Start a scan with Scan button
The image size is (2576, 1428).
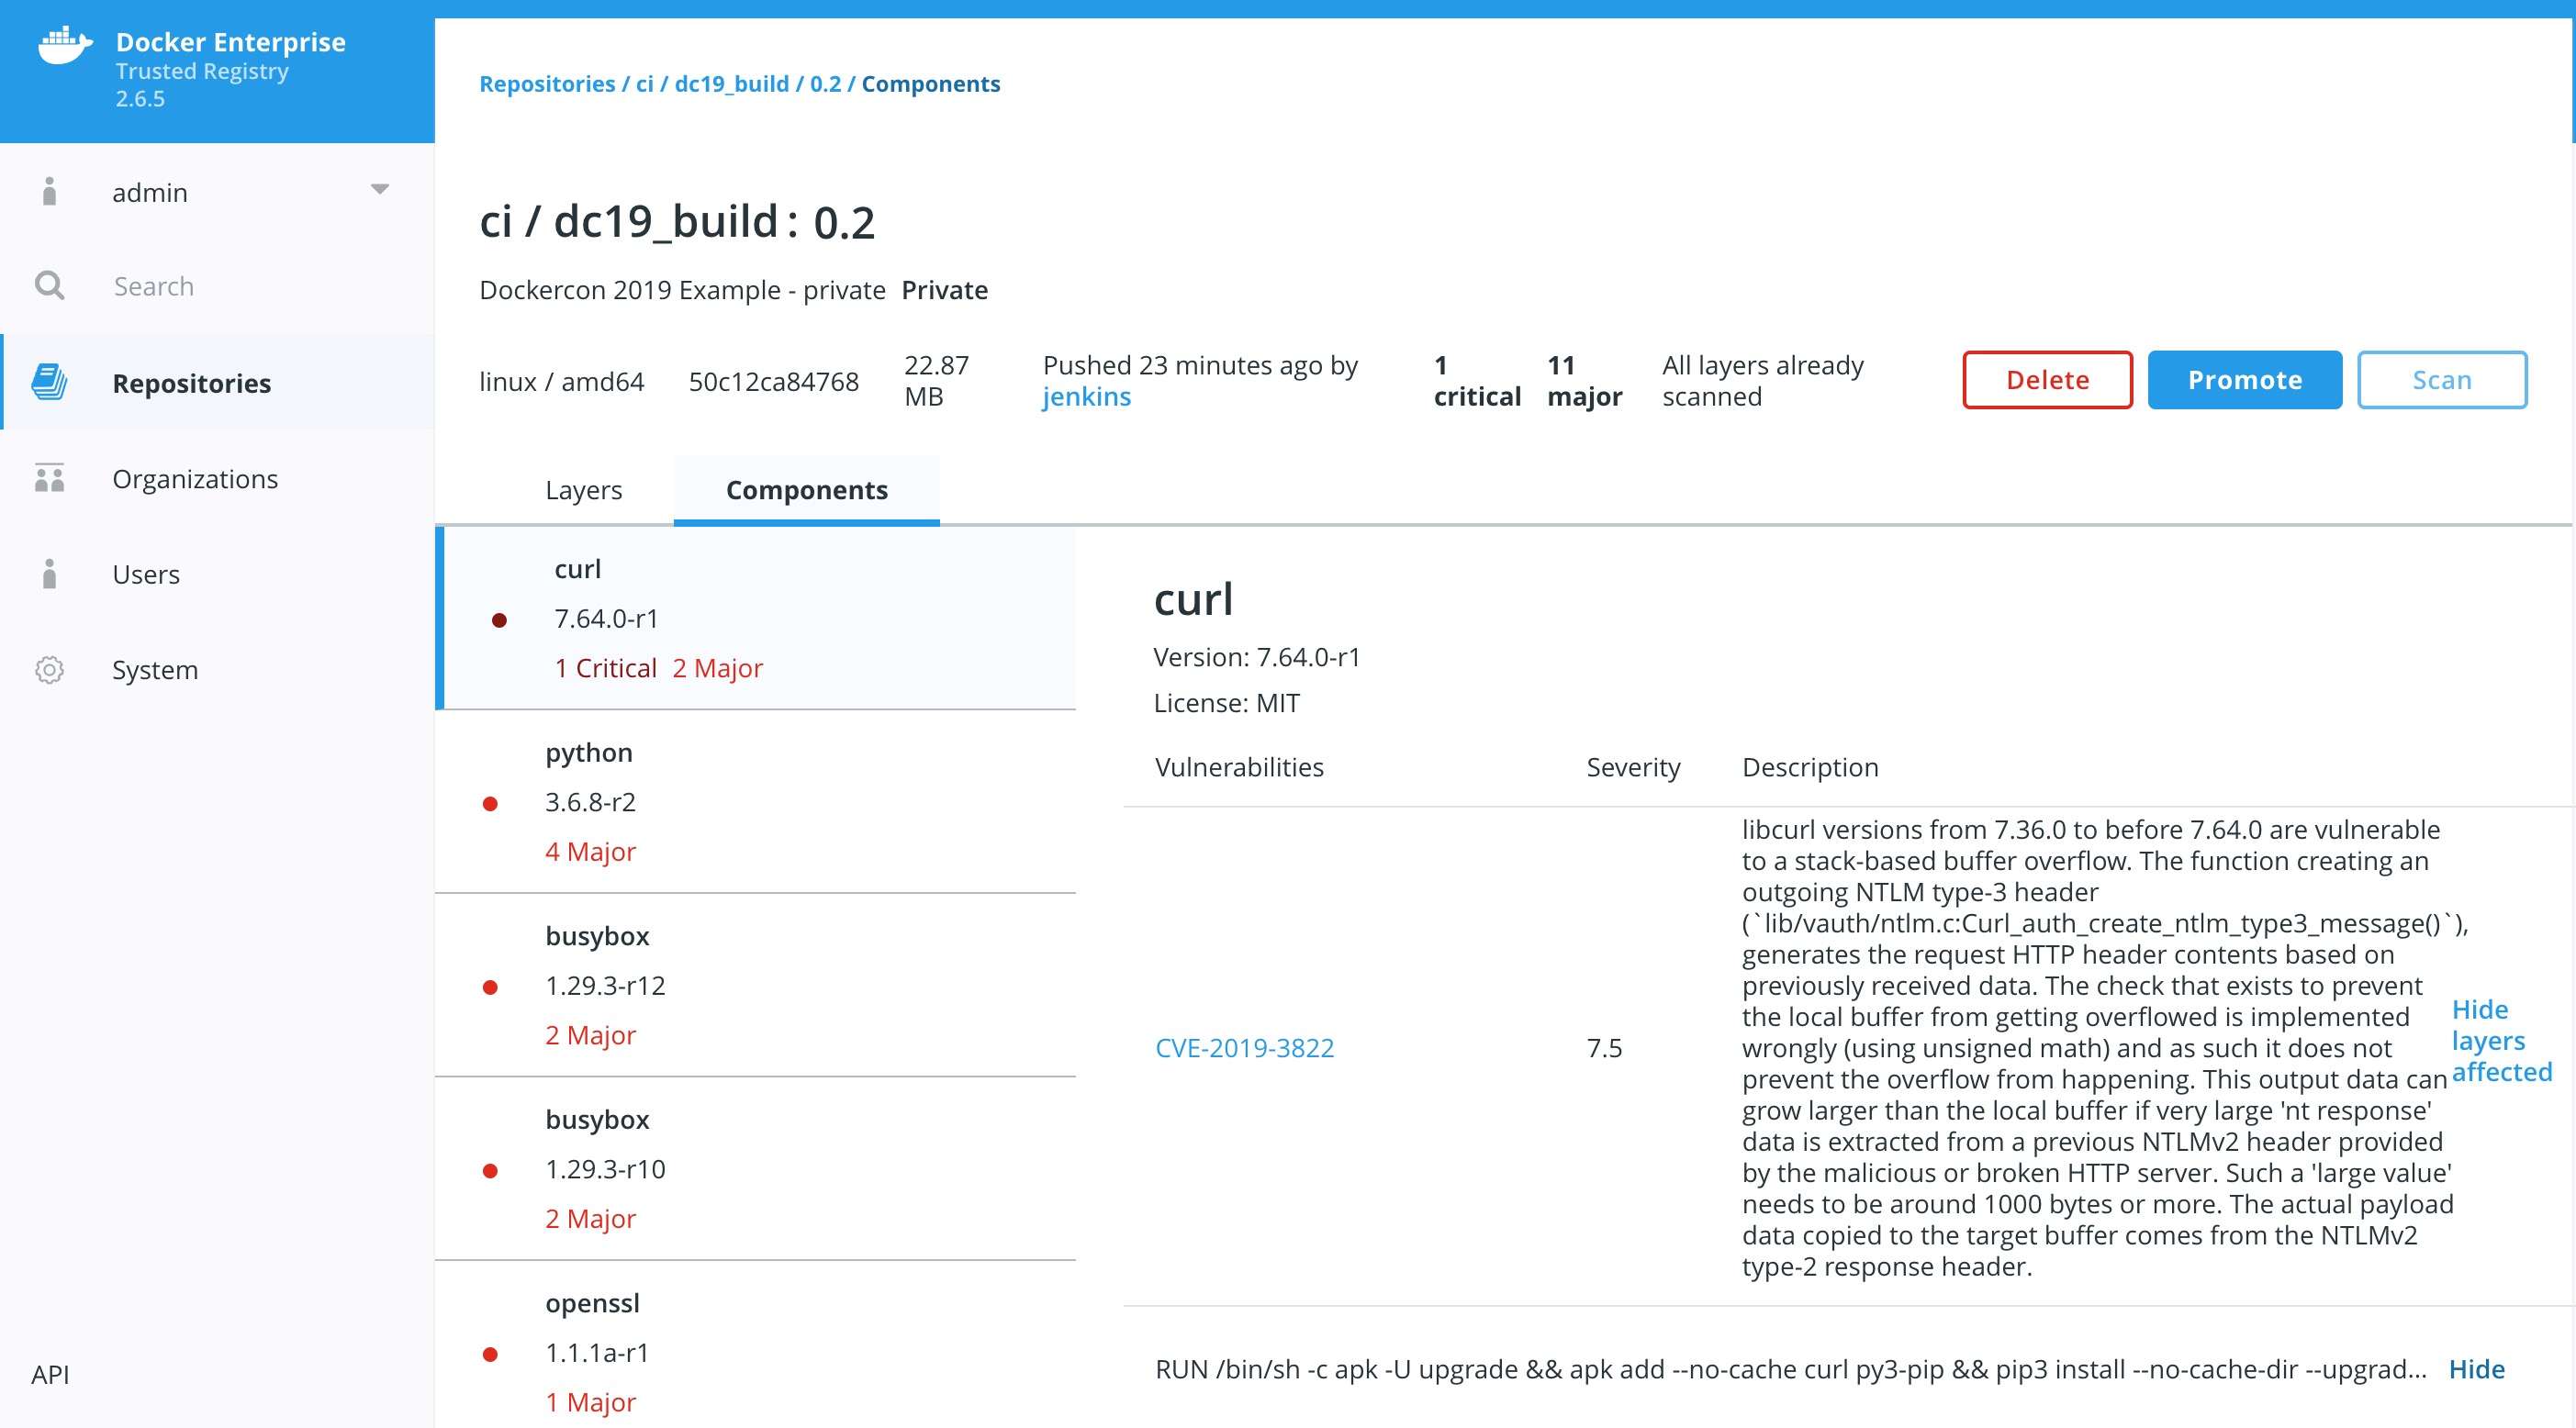coord(2440,380)
